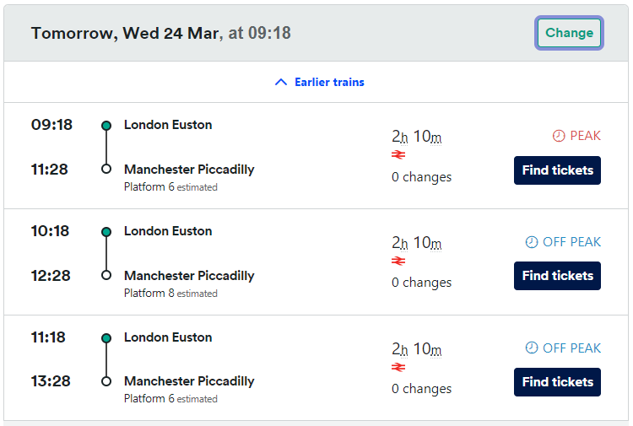Find tickets for the 11:18 train
The width and height of the screenshot is (633, 426).
[557, 382]
